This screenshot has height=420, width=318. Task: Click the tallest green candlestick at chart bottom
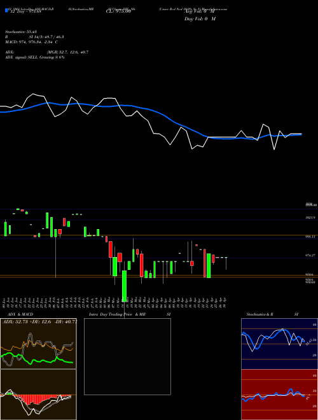click(124, 286)
